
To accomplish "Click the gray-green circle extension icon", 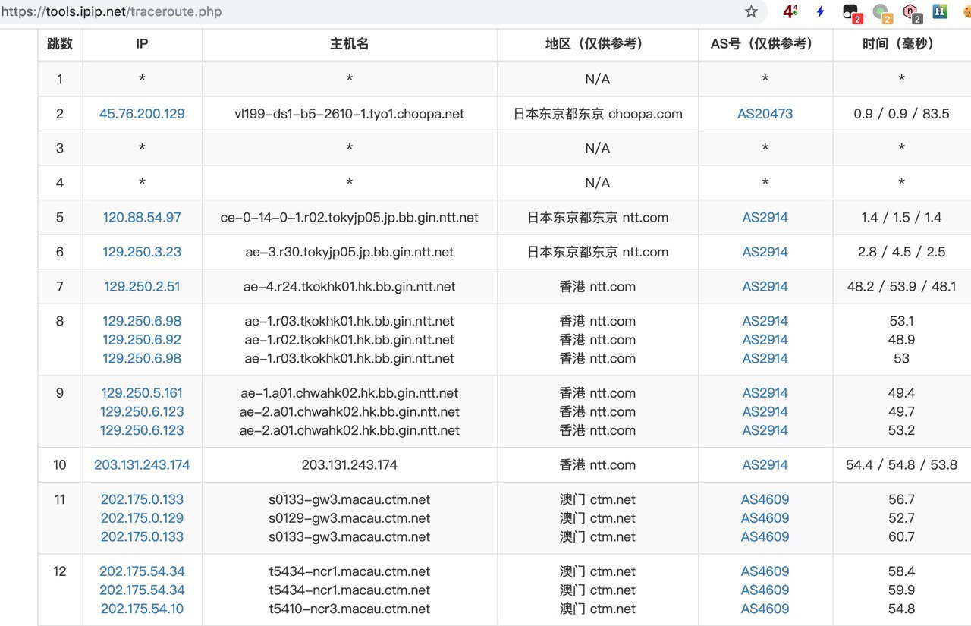I will click(x=881, y=13).
